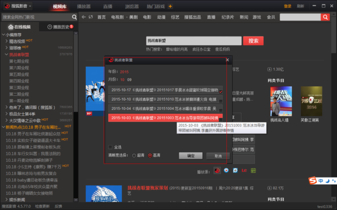This screenshot has width=337, height=210.
Task: Expand the 精选视频 tree node
Action: 6,41
